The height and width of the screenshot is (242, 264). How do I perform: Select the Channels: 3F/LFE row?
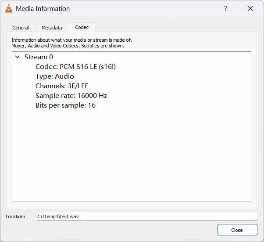pos(62,86)
